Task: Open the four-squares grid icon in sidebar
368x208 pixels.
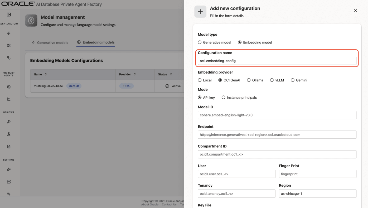Action: point(9,46)
